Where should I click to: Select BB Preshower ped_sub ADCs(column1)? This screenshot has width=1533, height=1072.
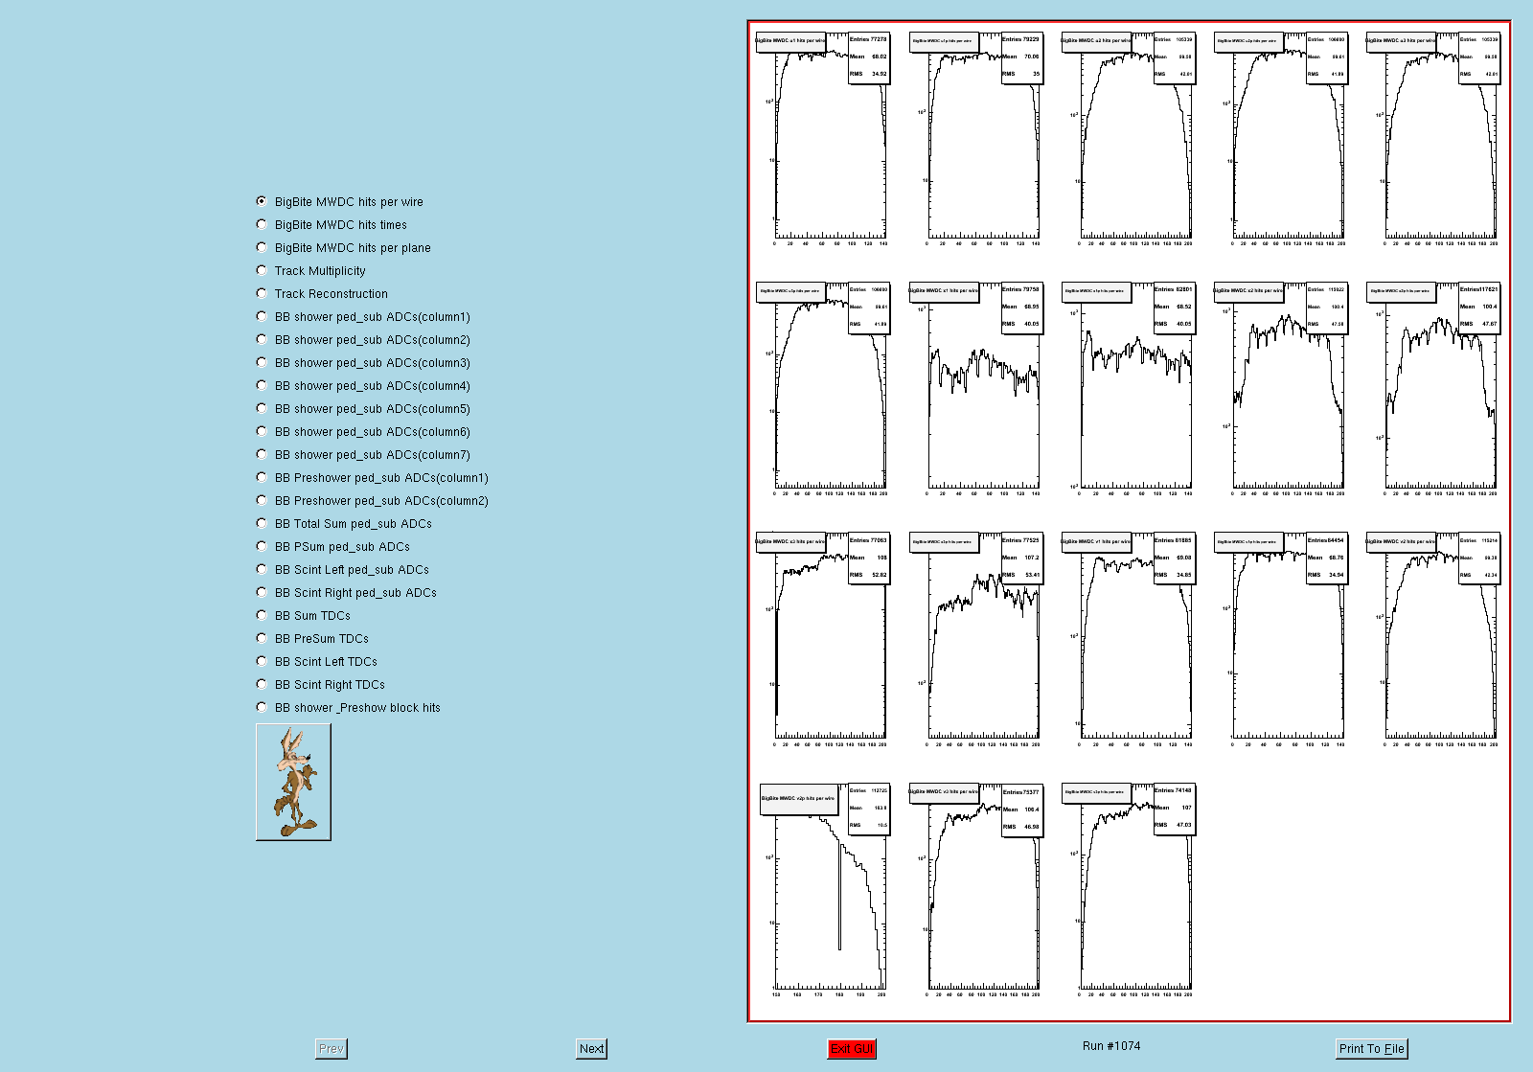coord(373,478)
